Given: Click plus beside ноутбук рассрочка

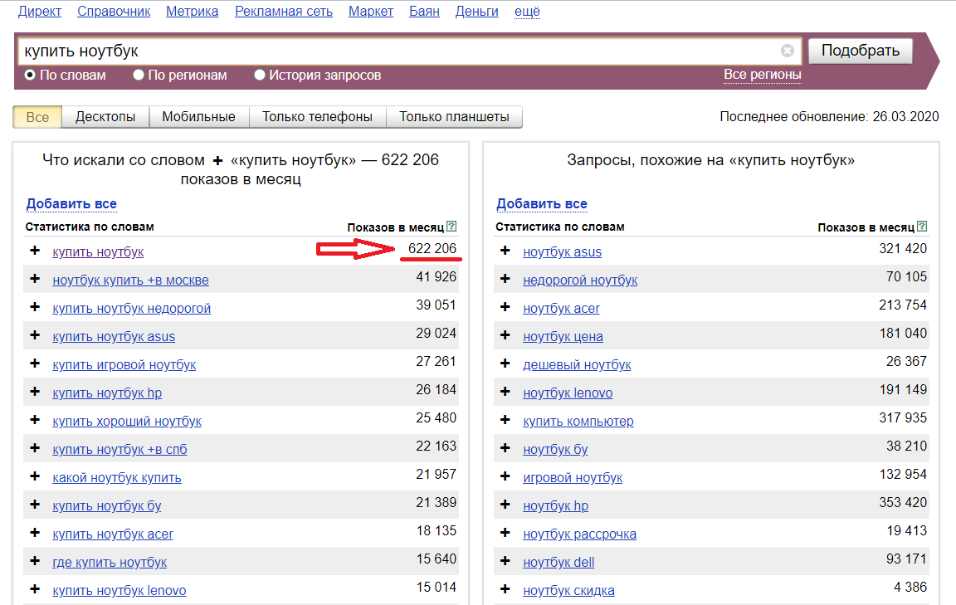Looking at the screenshot, I should pyautogui.click(x=505, y=533).
